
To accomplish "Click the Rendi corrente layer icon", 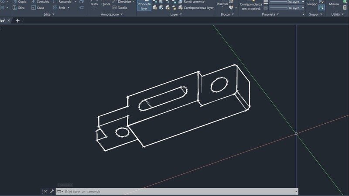I will (181, 2).
